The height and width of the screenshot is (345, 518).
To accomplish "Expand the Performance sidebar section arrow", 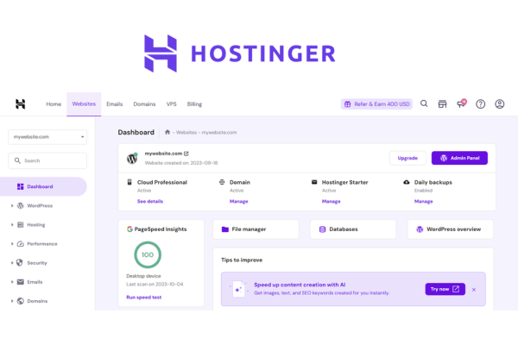I will click(12, 244).
